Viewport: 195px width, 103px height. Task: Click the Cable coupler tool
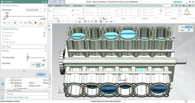[56, 12]
